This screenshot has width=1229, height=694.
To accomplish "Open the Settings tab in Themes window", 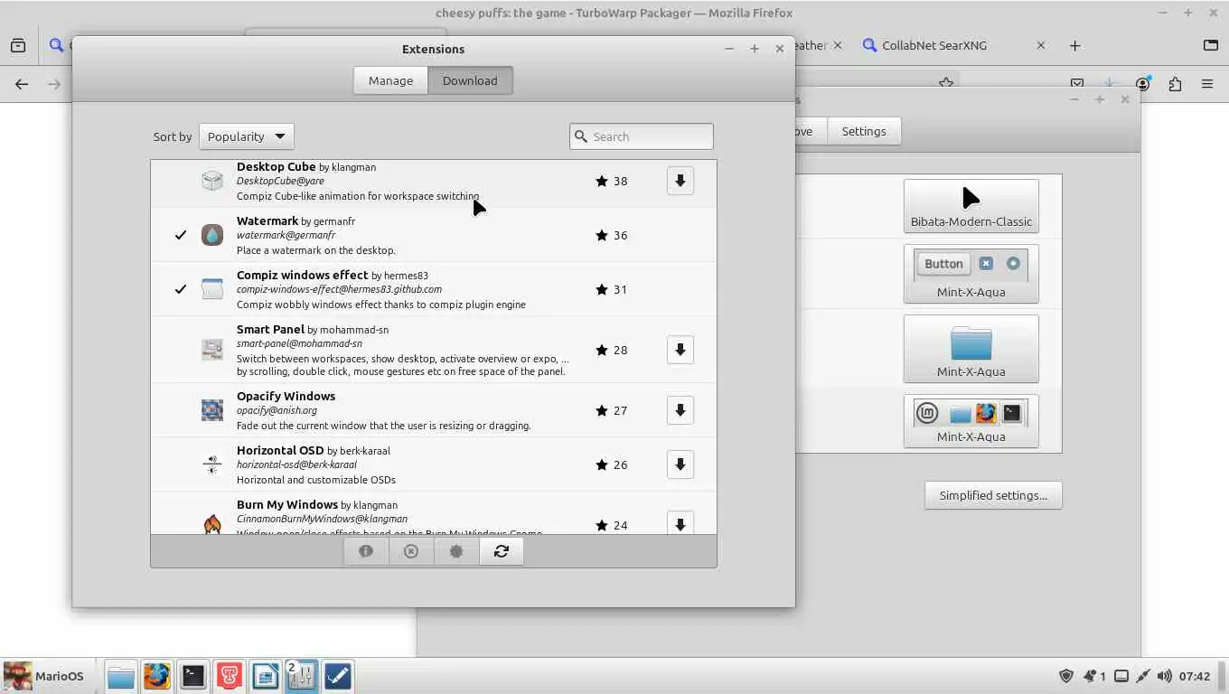I will tap(864, 131).
